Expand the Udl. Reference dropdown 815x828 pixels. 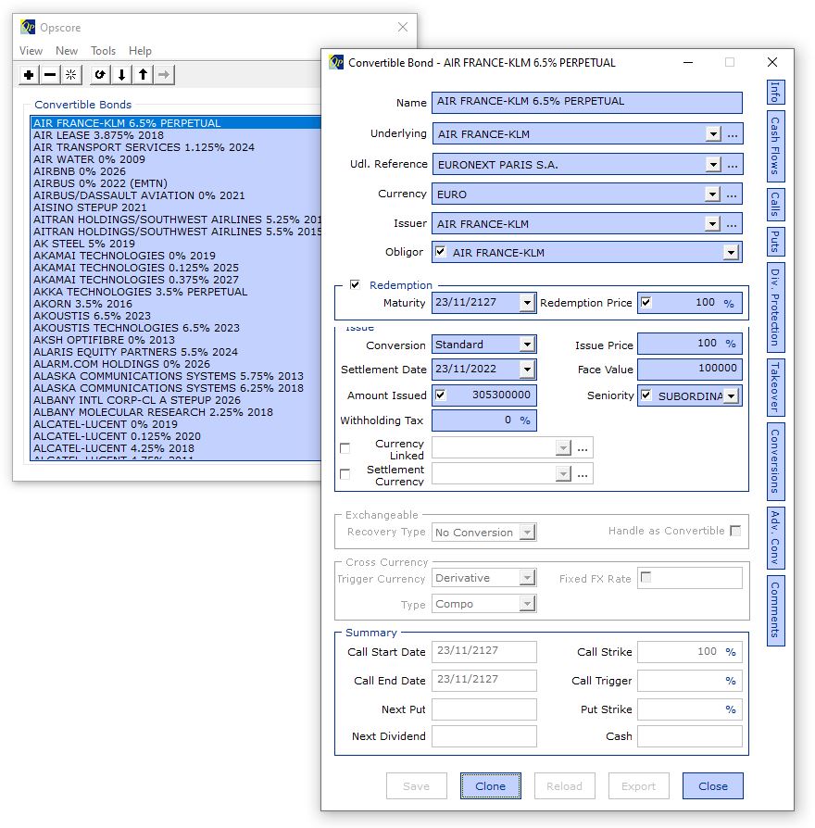[713, 165]
